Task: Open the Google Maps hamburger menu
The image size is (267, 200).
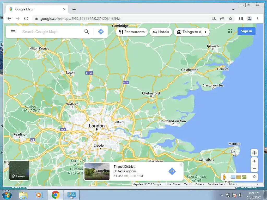Action: pos(13,32)
